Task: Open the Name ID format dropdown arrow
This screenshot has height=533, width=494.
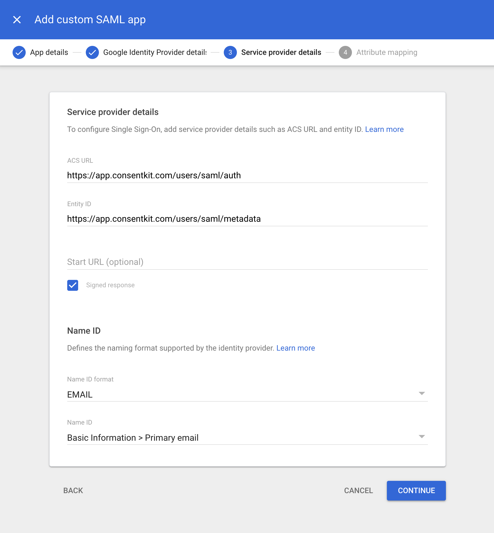Action: pos(422,393)
